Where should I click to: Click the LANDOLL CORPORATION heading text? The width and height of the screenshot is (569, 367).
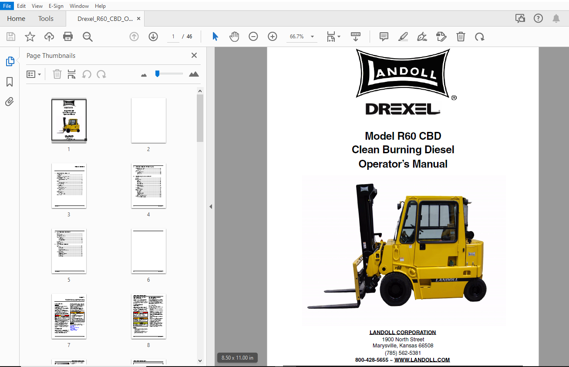pos(403,332)
